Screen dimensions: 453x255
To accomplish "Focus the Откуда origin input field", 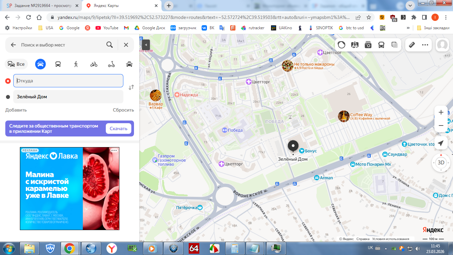I will (68, 81).
